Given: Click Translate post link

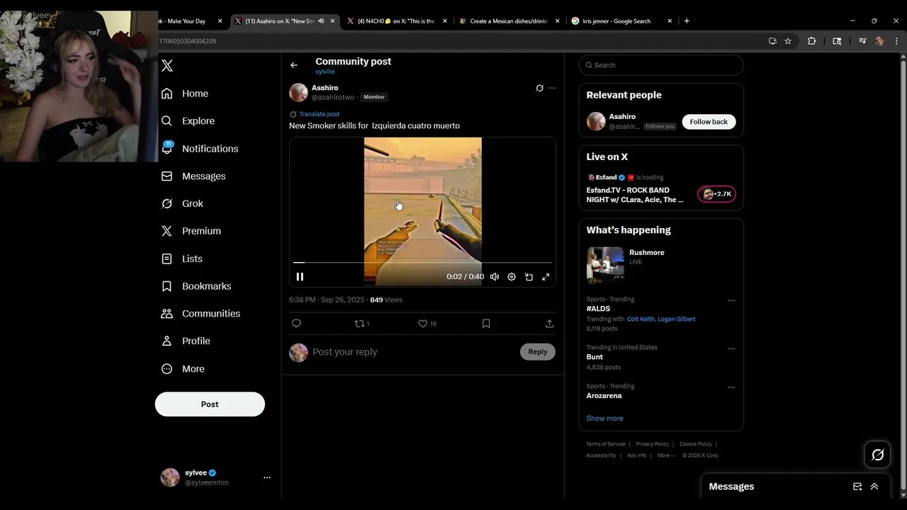Looking at the screenshot, I should tap(319, 114).
